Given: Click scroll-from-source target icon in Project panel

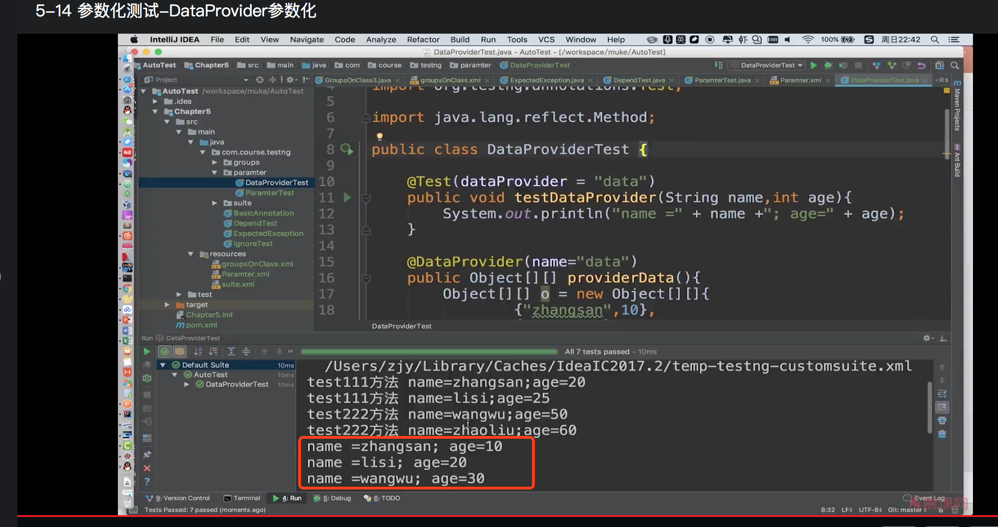Looking at the screenshot, I should pos(260,80).
